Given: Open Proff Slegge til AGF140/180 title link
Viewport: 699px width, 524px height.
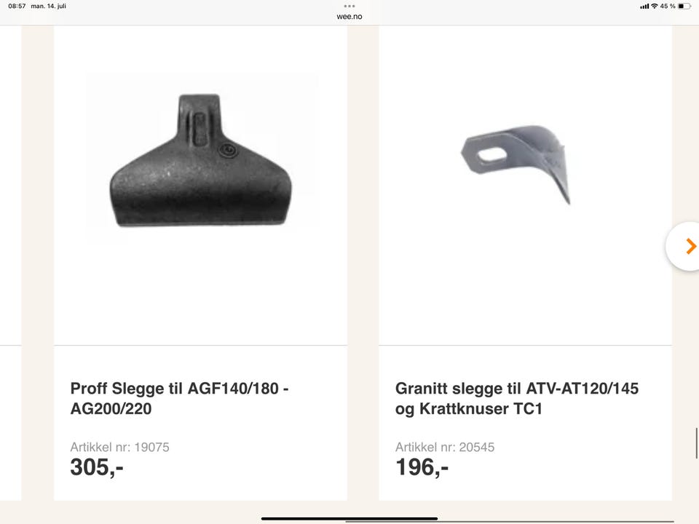Looking at the screenshot, I should coord(179,398).
